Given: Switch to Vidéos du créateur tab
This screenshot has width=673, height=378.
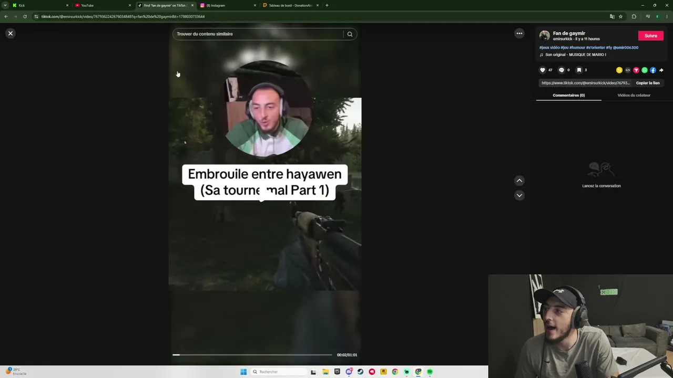Looking at the screenshot, I should point(634,95).
